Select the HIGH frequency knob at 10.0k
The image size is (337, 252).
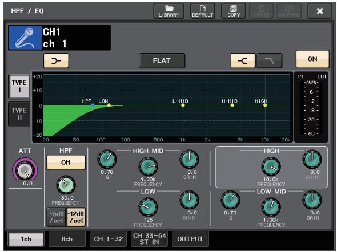point(271,166)
